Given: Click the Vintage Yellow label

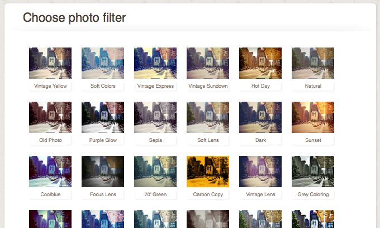Looking at the screenshot, I should pos(50,86).
